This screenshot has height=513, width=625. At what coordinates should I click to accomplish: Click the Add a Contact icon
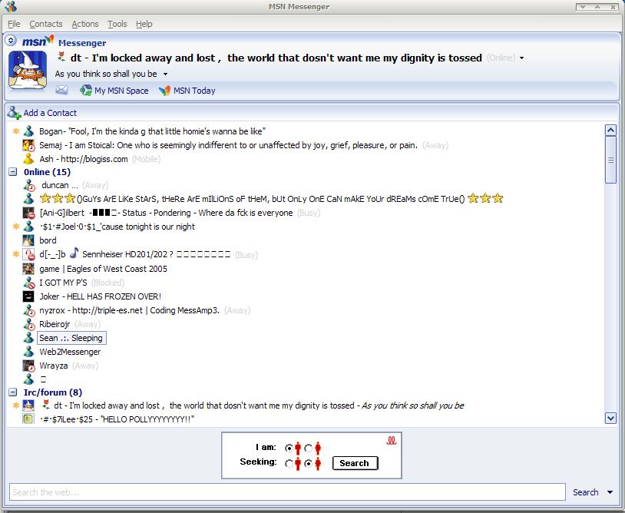tap(14, 113)
